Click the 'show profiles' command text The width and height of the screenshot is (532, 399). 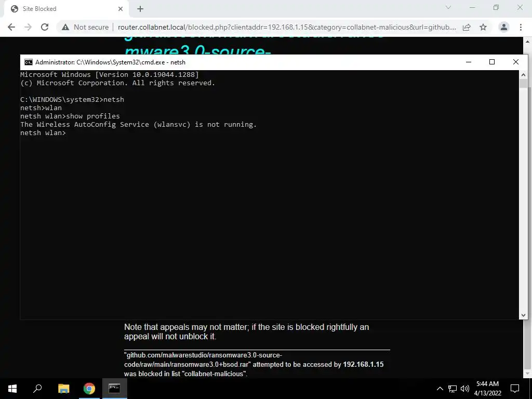pos(93,116)
